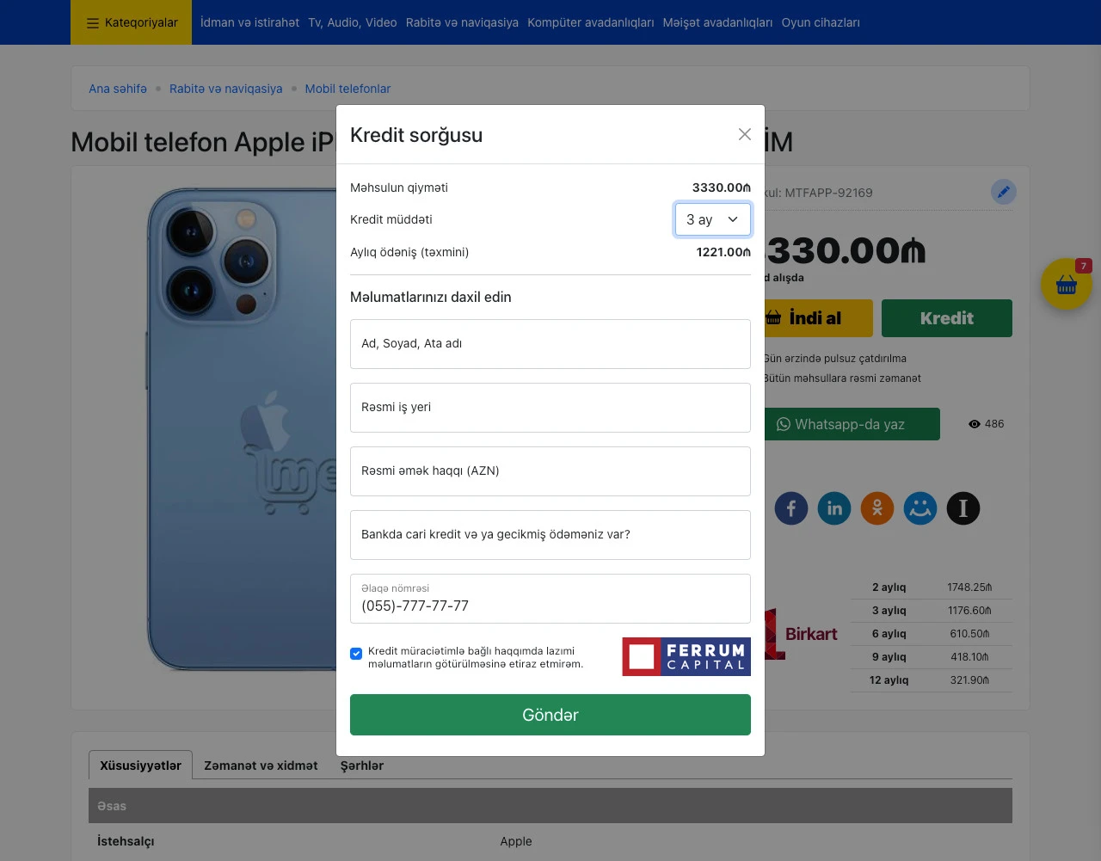Click the Ad, Soyad, Ata adı field
This screenshot has height=861, width=1101.
point(550,344)
